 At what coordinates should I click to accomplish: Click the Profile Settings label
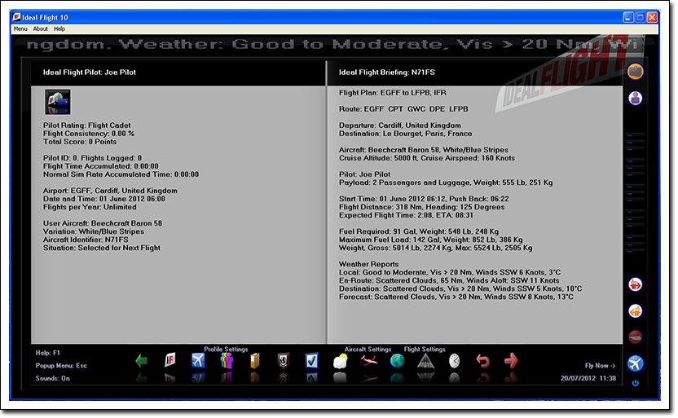pyautogui.click(x=227, y=350)
